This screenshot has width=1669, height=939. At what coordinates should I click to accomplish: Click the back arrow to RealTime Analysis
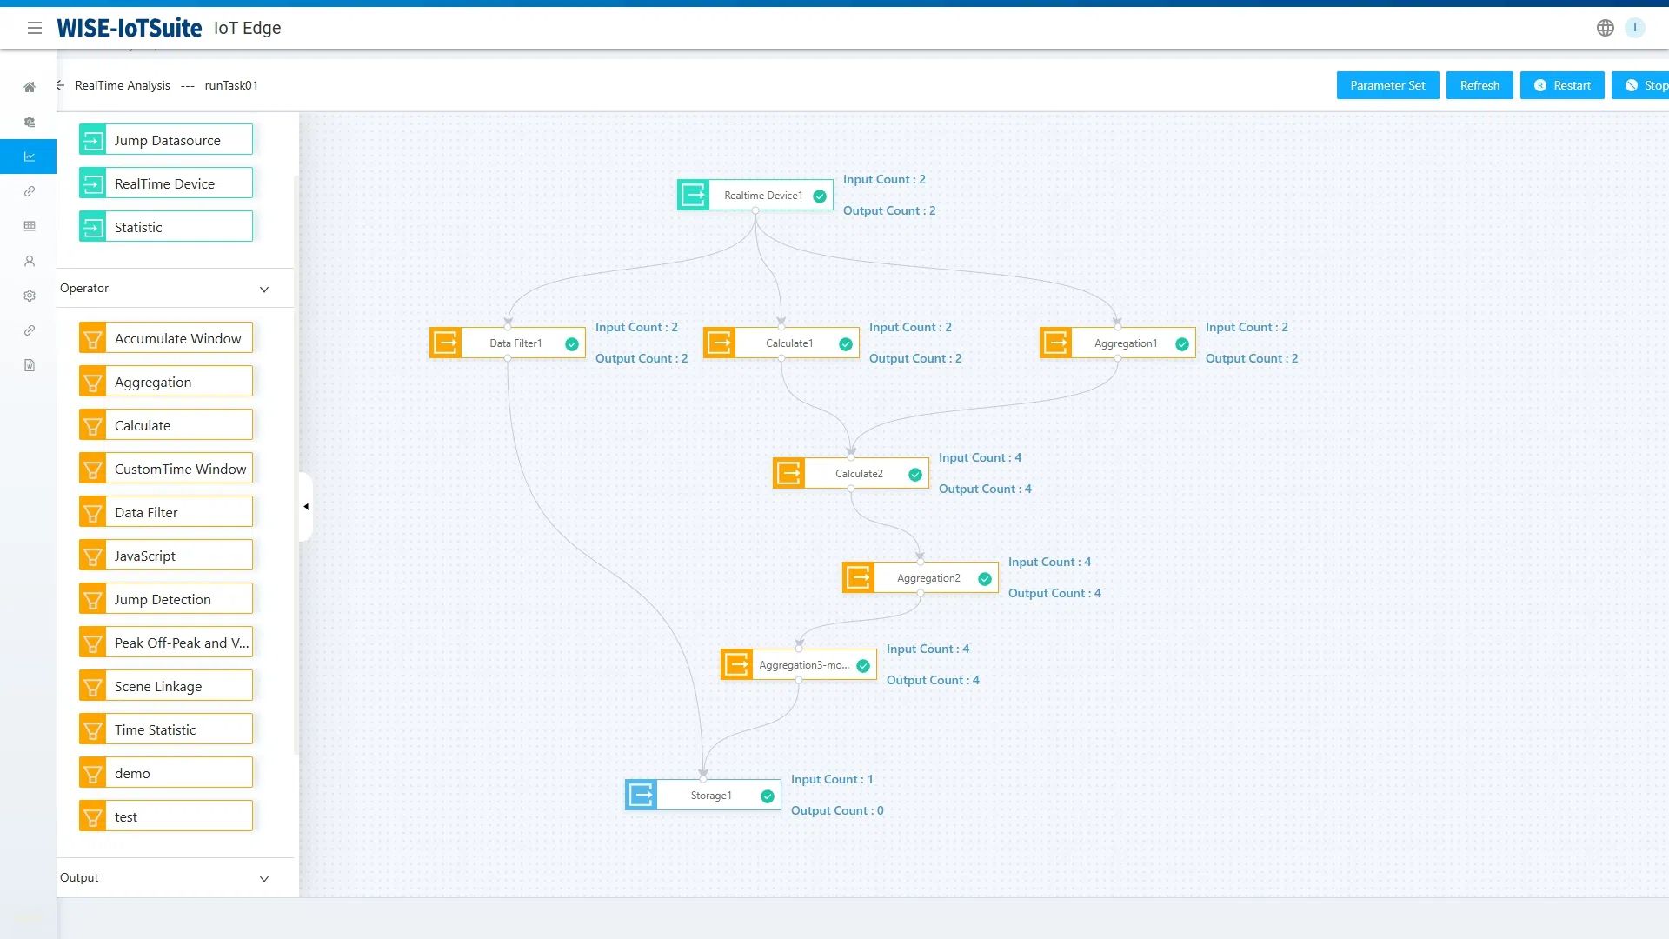click(x=60, y=85)
